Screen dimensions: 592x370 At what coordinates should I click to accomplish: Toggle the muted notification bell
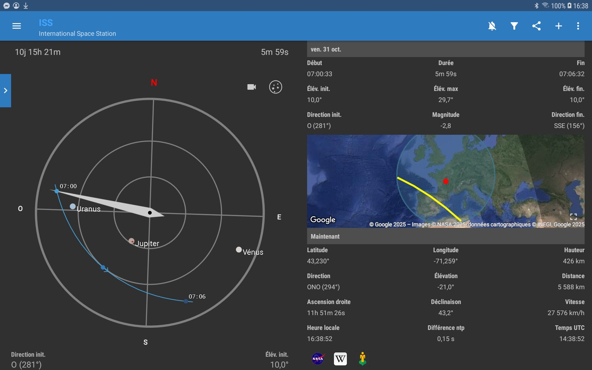492,26
